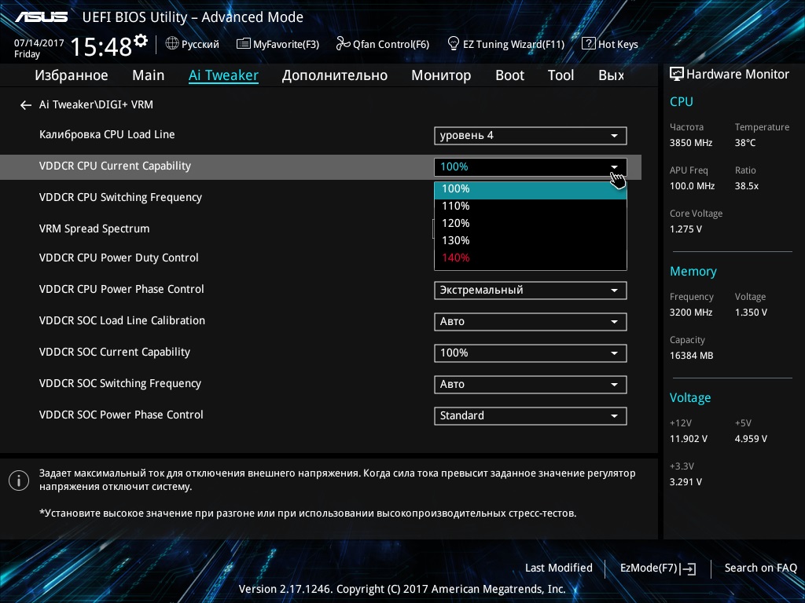Select the red 140% option
Viewport: 805px width, 603px height.
[531, 258]
